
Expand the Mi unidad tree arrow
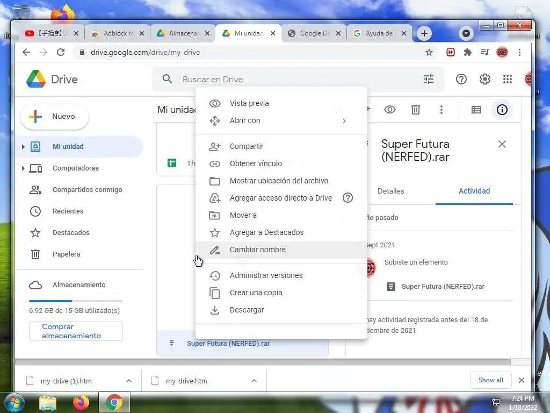pos(23,146)
